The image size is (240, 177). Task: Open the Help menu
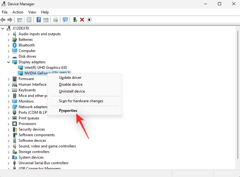pyautogui.click(x=45, y=12)
